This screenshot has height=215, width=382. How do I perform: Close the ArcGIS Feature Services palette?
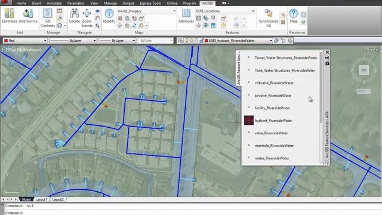coord(327,52)
